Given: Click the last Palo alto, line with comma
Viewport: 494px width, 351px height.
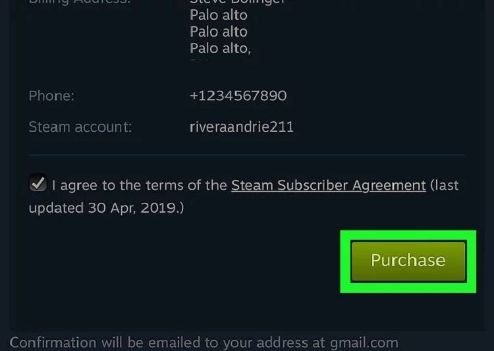Looking at the screenshot, I should pyautogui.click(x=220, y=48).
